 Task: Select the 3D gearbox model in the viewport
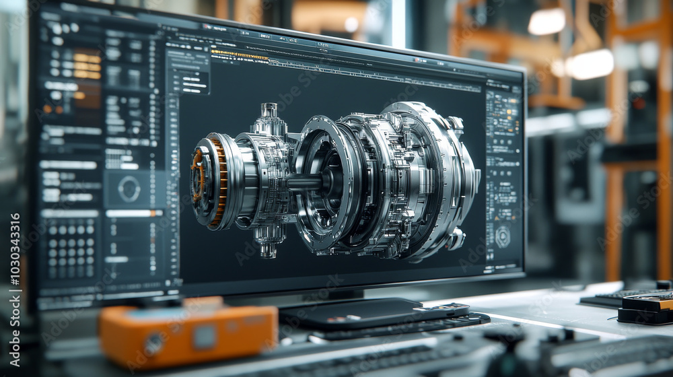click(334, 182)
